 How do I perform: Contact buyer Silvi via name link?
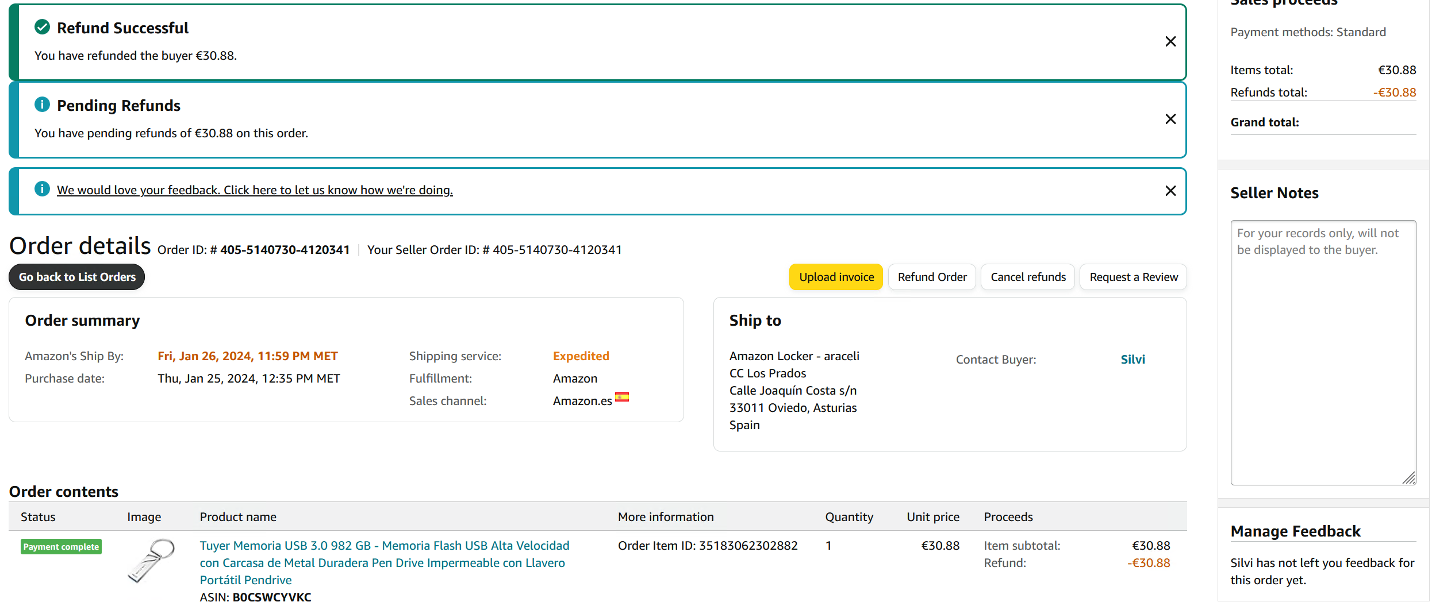click(x=1132, y=360)
